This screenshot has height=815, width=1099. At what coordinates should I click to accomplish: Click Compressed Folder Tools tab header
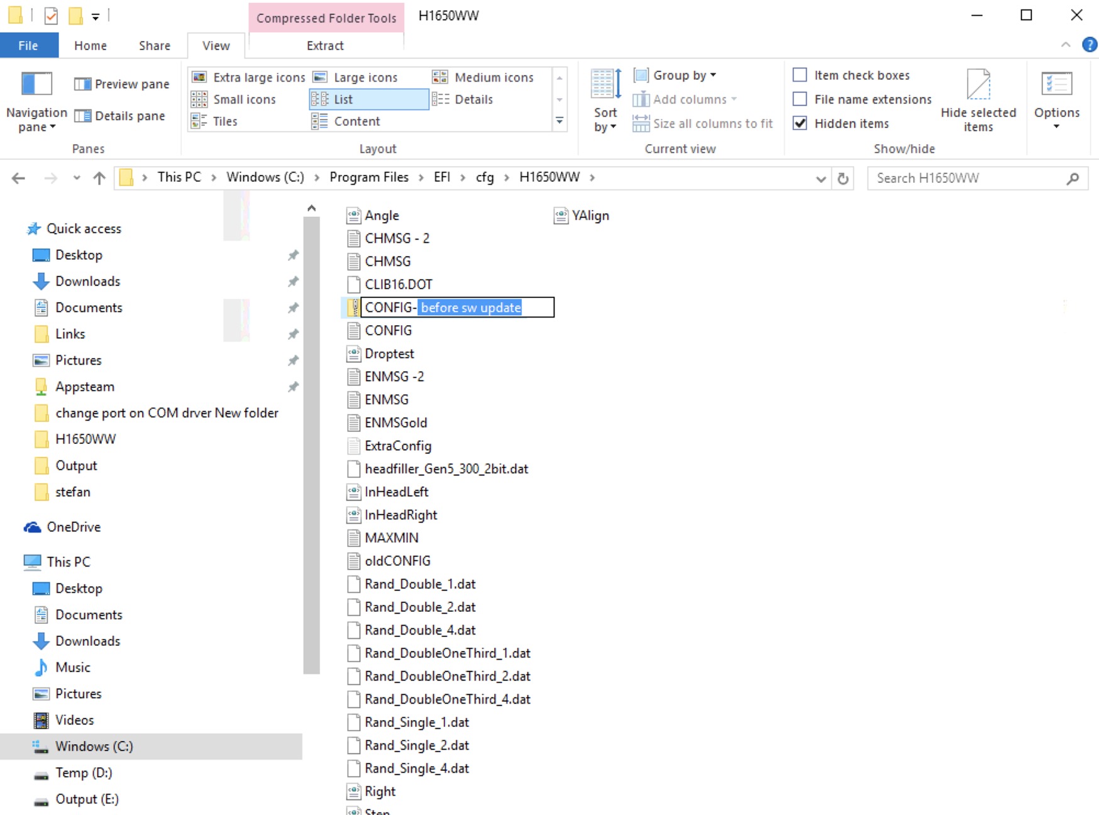[326, 18]
